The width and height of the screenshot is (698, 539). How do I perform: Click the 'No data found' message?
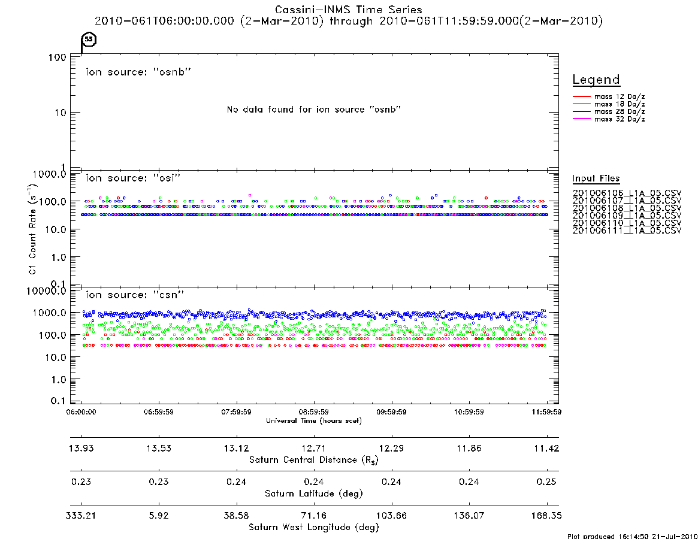pyautogui.click(x=314, y=110)
